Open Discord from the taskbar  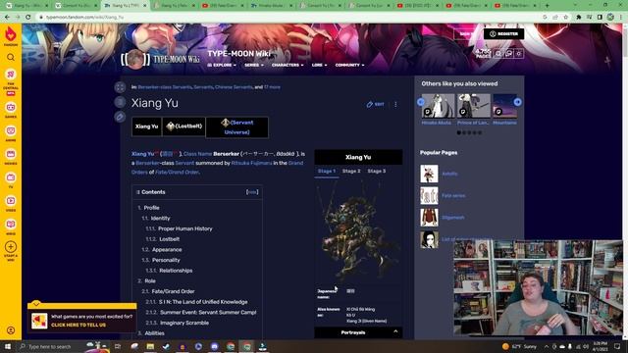tap(214, 346)
